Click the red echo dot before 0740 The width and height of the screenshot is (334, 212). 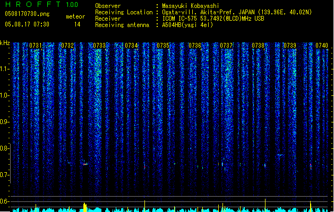click(x=311, y=166)
